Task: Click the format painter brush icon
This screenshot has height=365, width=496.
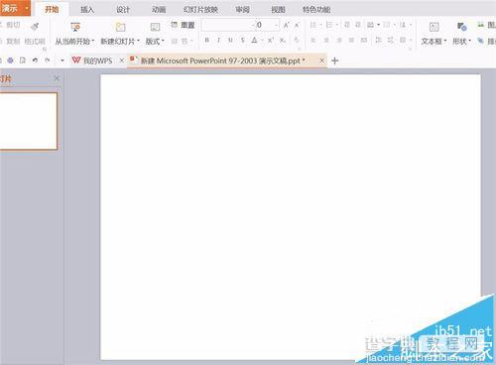Action: click(x=35, y=26)
